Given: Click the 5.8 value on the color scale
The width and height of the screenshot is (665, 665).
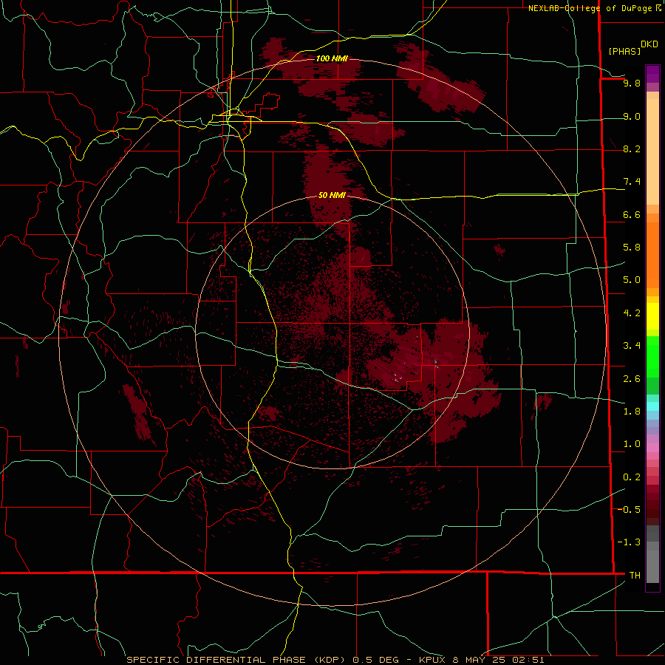Looking at the screenshot, I should [632, 248].
